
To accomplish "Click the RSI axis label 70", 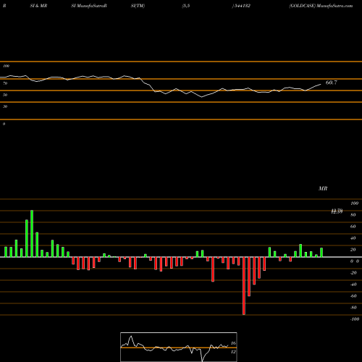I will coord(5,83).
